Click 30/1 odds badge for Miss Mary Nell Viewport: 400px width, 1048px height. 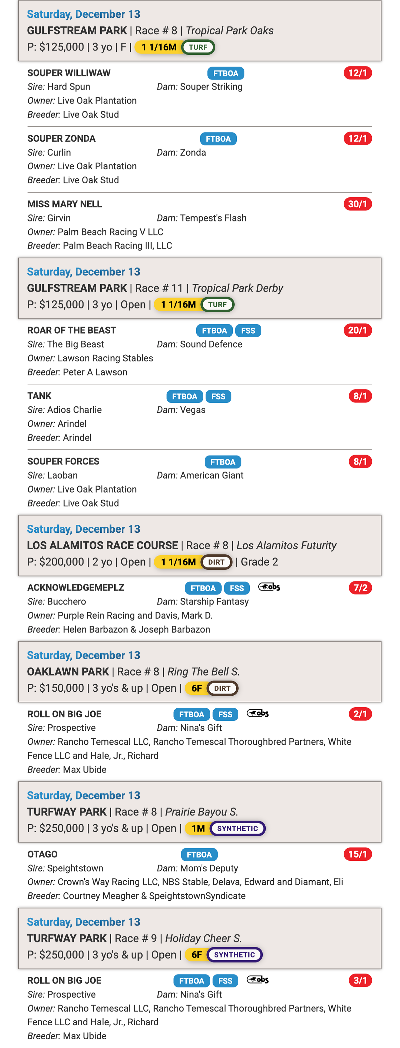357,204
